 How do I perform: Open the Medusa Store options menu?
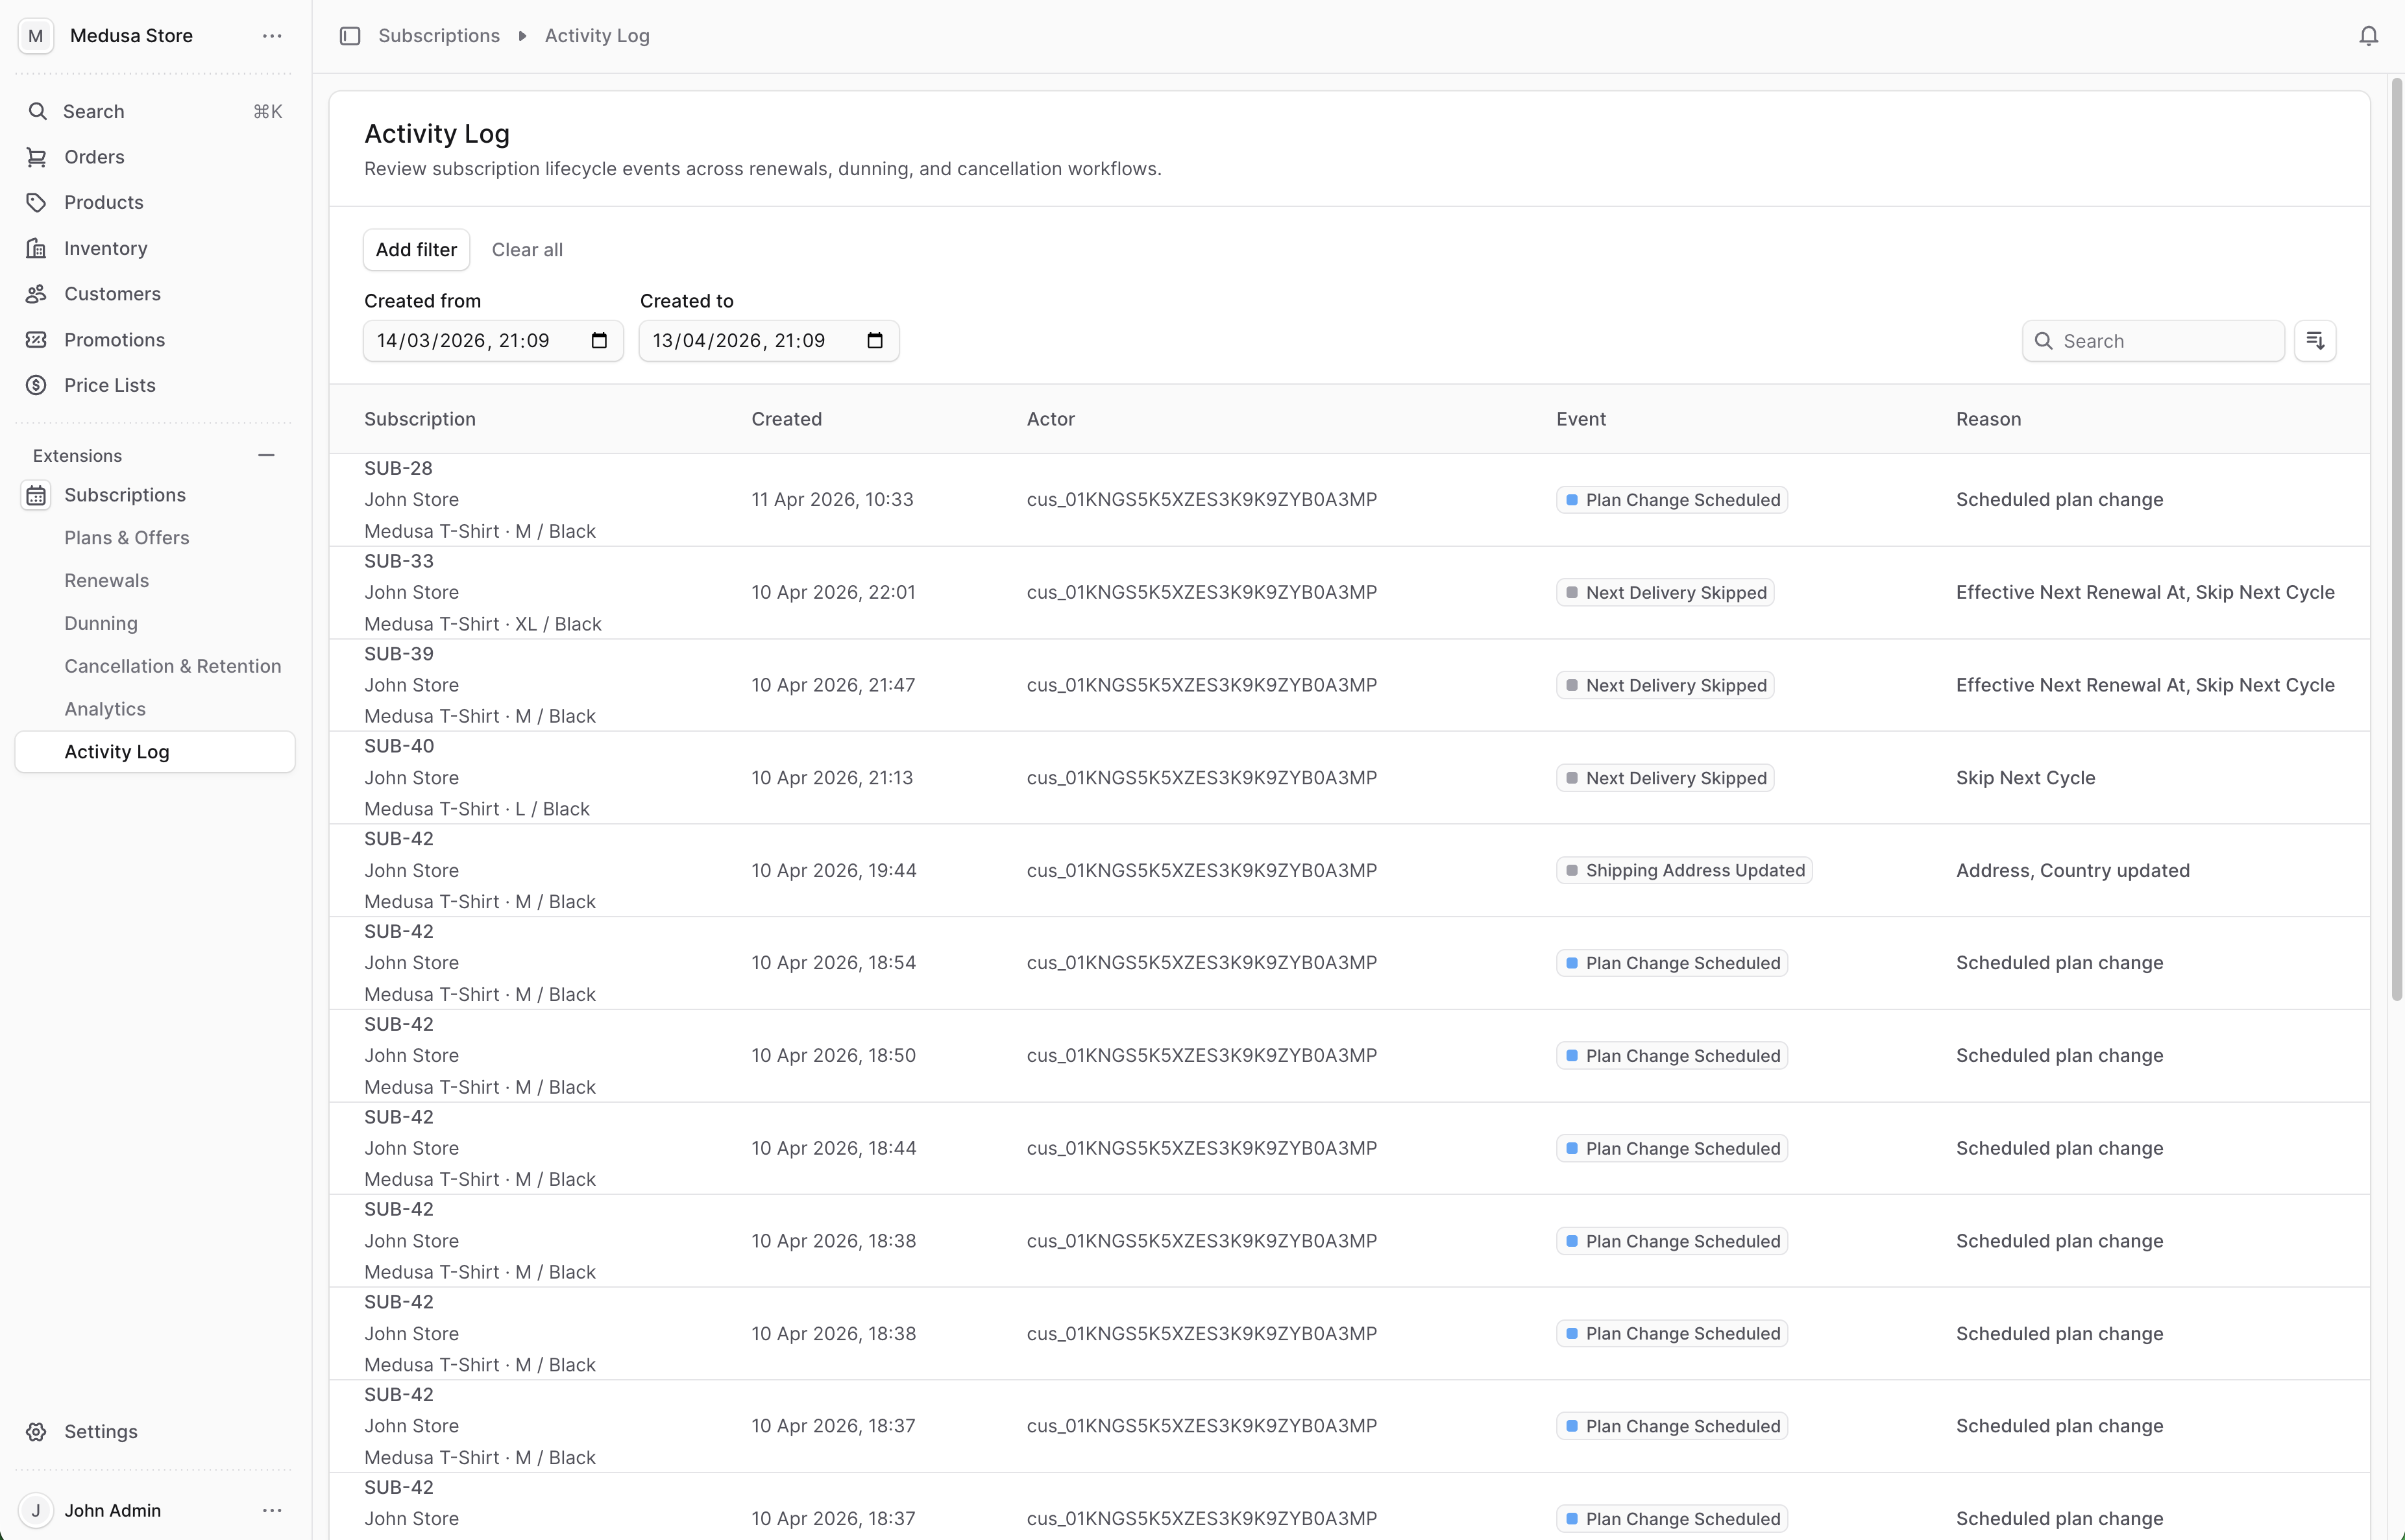272,36
